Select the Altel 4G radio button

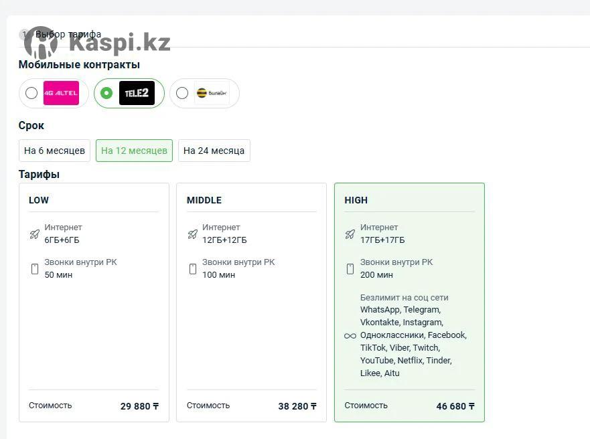tap(31, 93)
